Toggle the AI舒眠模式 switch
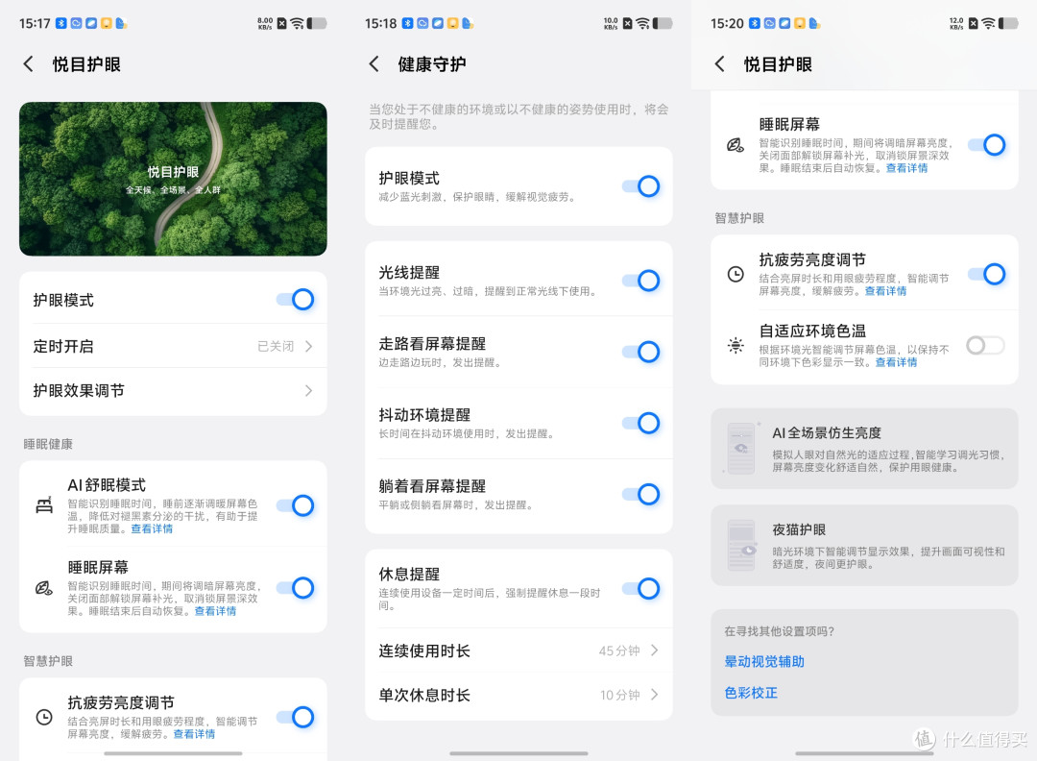Screen dimensions: 1037x761 (x=296, y=505)
